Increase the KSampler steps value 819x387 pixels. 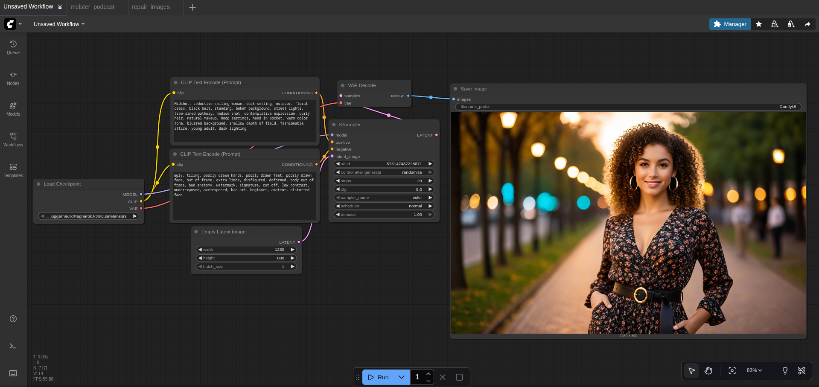[430, 181]
